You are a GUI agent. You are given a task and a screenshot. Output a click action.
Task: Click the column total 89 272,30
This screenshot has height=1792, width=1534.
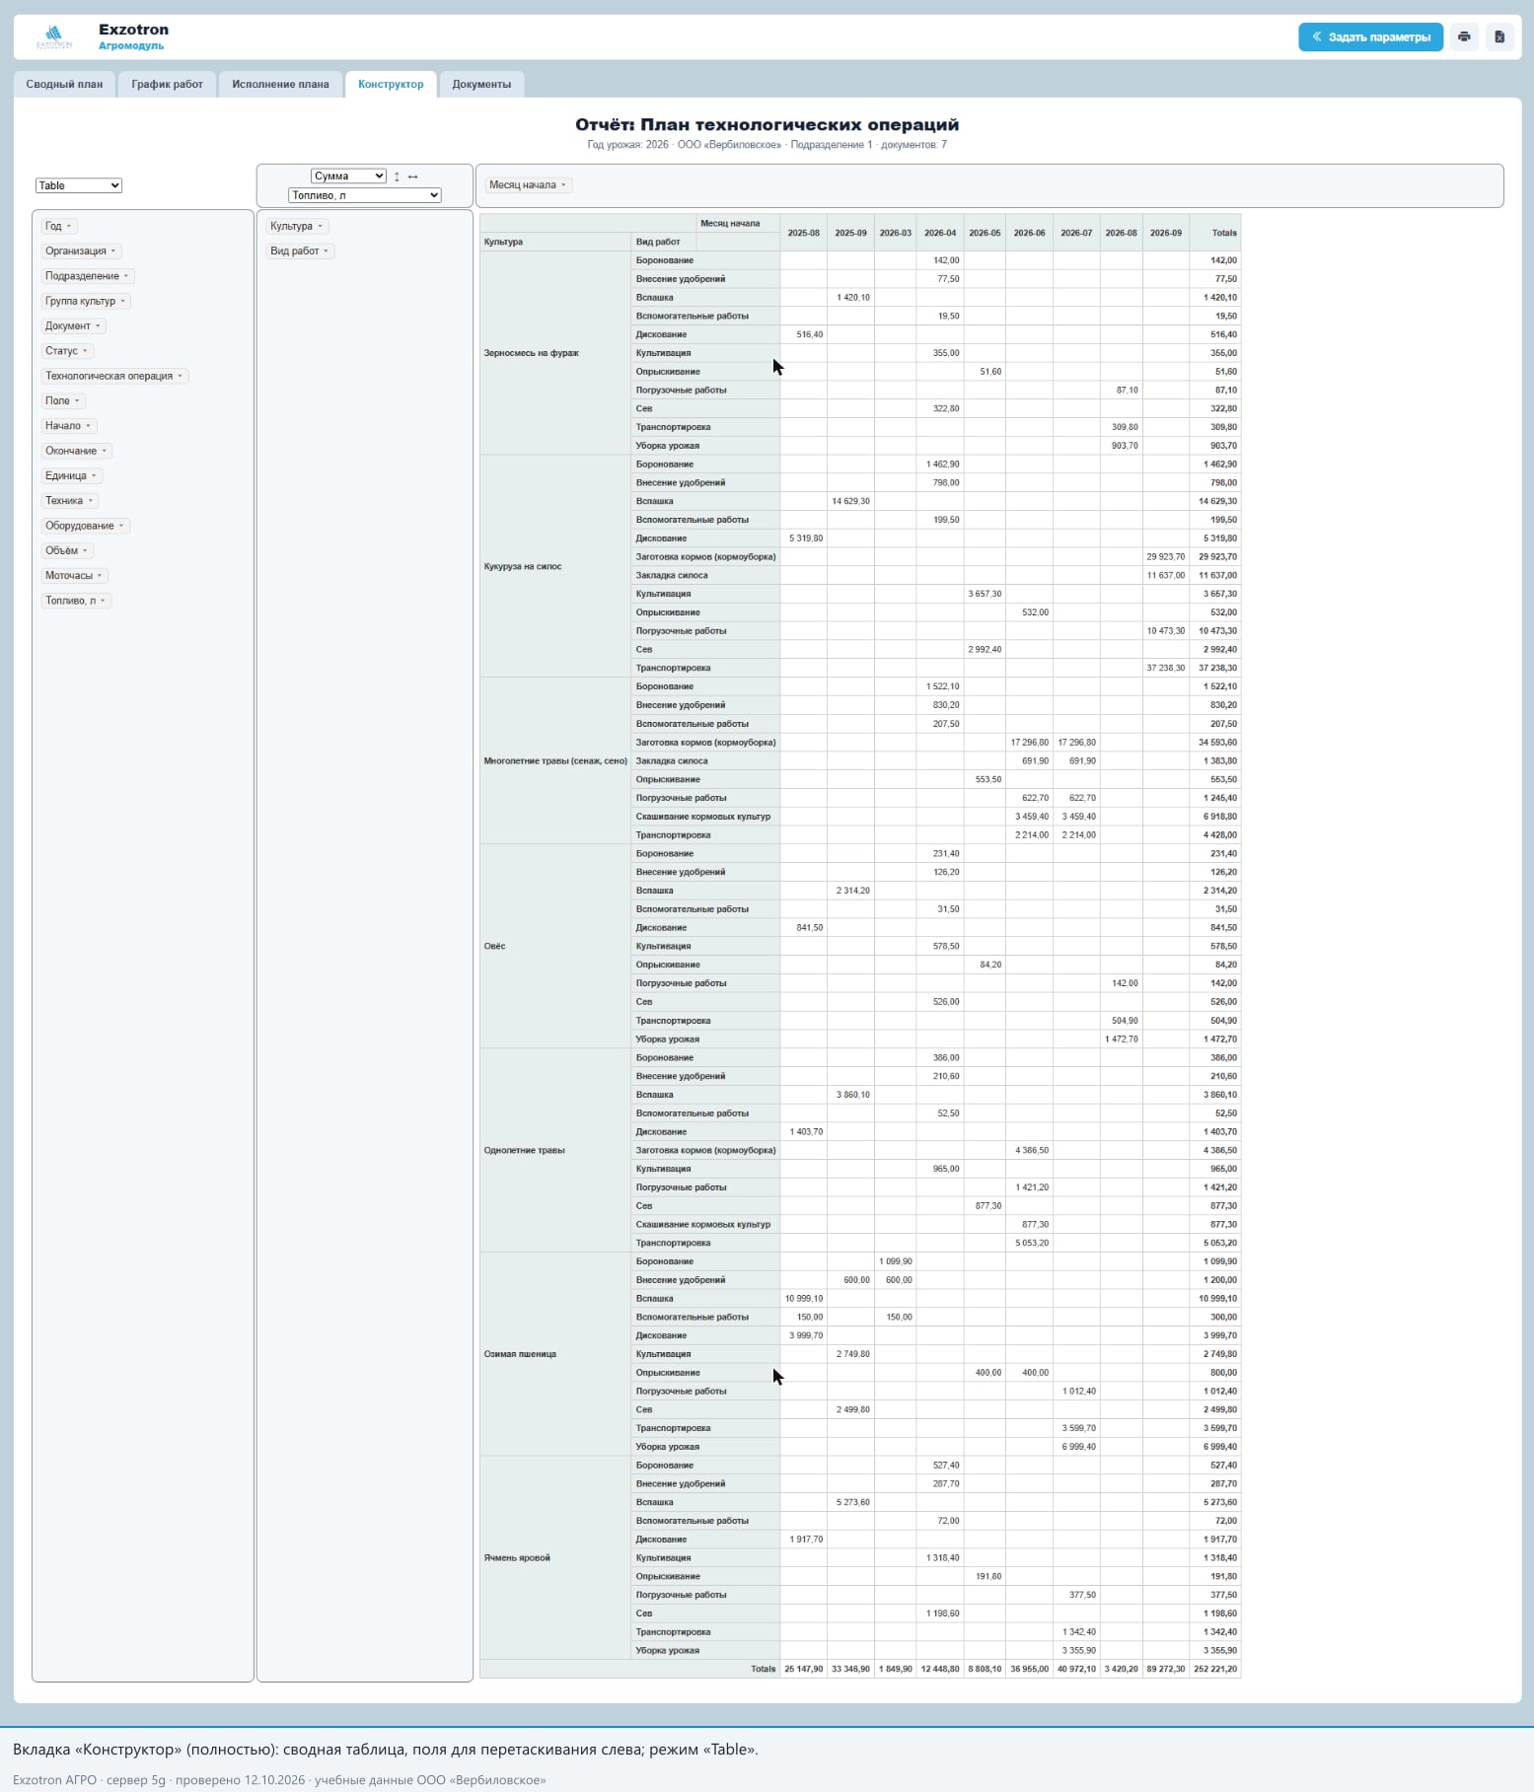pos(1166,1670)
